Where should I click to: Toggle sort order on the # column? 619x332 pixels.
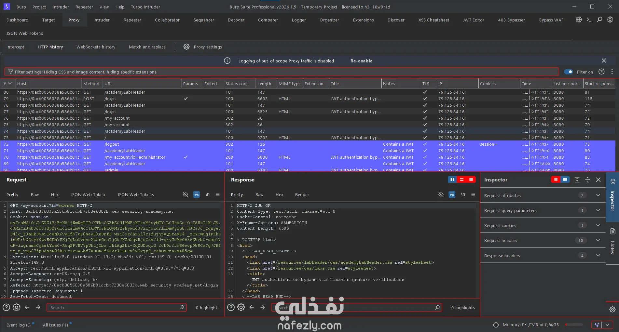(8, 84)
